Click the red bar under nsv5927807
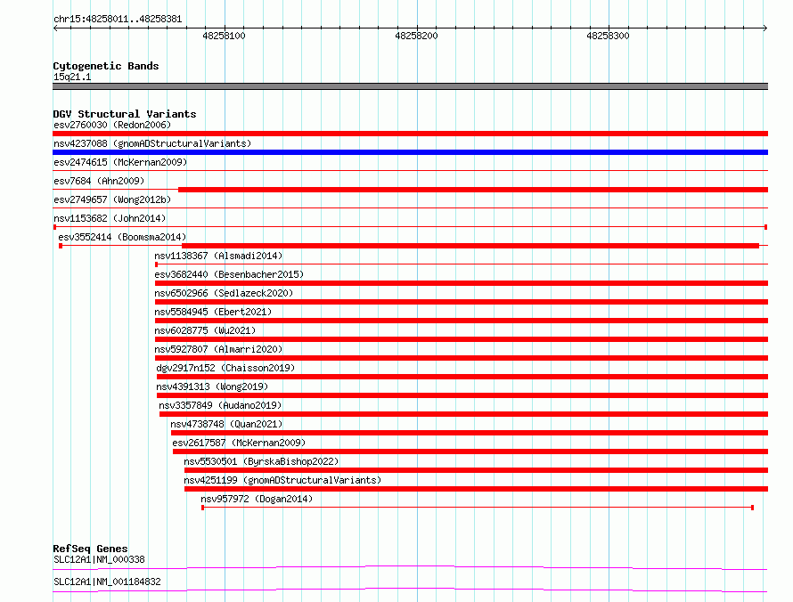The image size is (793, 602). click(x=462, y=358)
